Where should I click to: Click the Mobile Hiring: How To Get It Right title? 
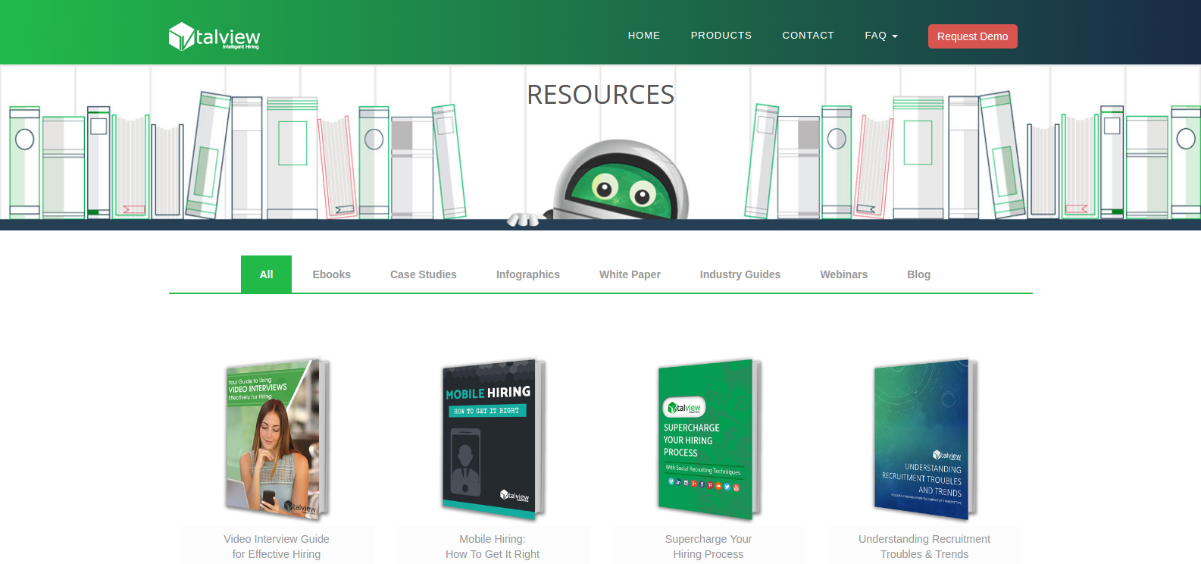point(493,547)
